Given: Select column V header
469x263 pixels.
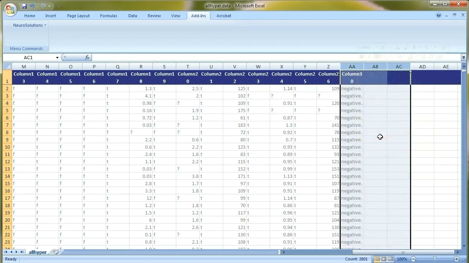Looking at the screenshot, I should 235,66.
